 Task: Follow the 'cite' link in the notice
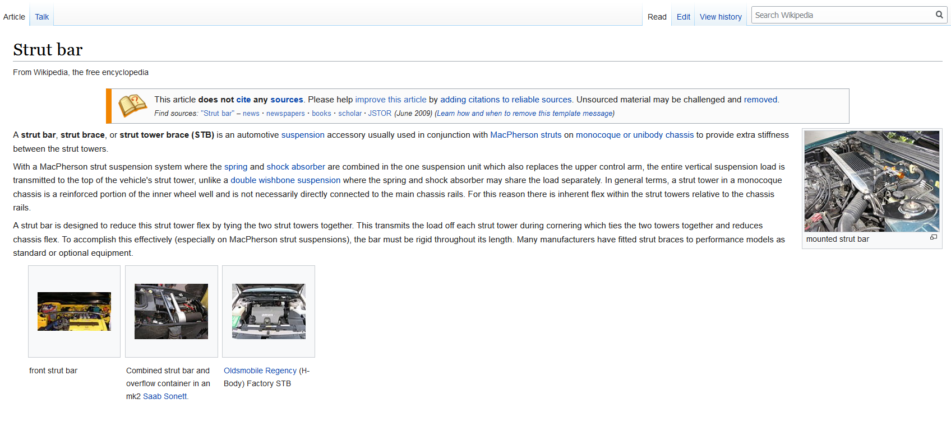(243, 100)
